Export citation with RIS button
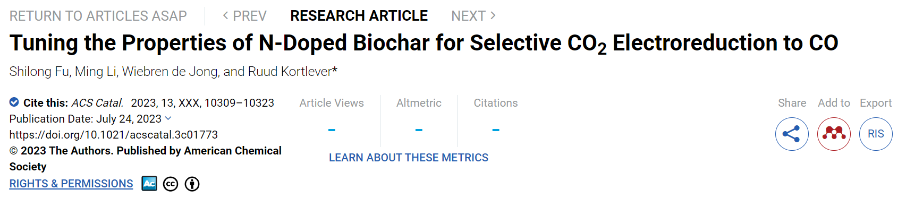The height and width of the screenshot is (198, 906). click(876, 134)
